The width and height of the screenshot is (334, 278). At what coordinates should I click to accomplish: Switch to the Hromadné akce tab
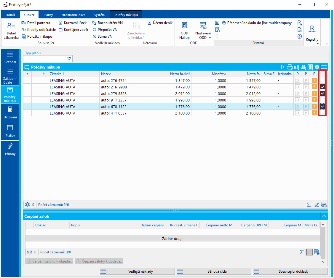pos(73,15)
